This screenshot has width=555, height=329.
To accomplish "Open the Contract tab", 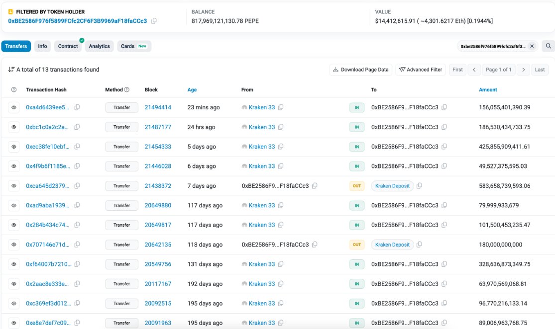I will [x=68, y=46].
